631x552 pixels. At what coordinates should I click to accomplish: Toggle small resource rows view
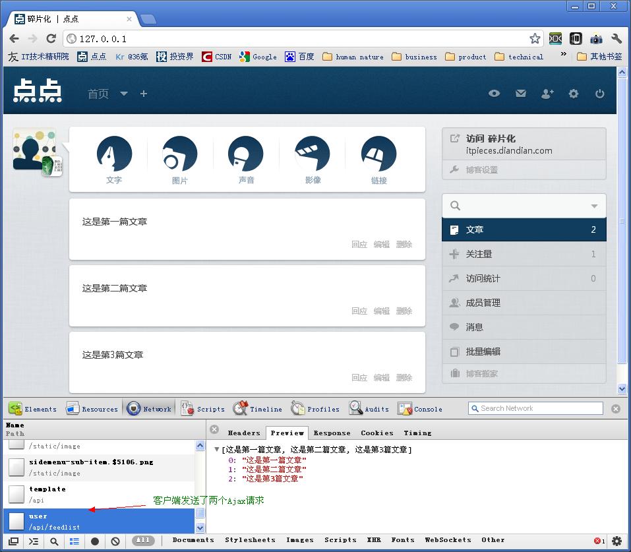(75, 541)
